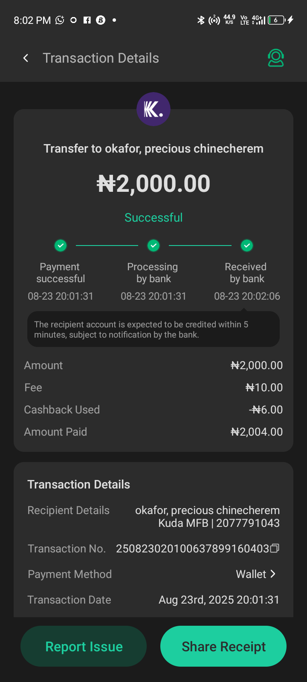Tap the battery indicator icon
Image resolution: width=307 pixels, height=682 pixels.
click(276, 20)
